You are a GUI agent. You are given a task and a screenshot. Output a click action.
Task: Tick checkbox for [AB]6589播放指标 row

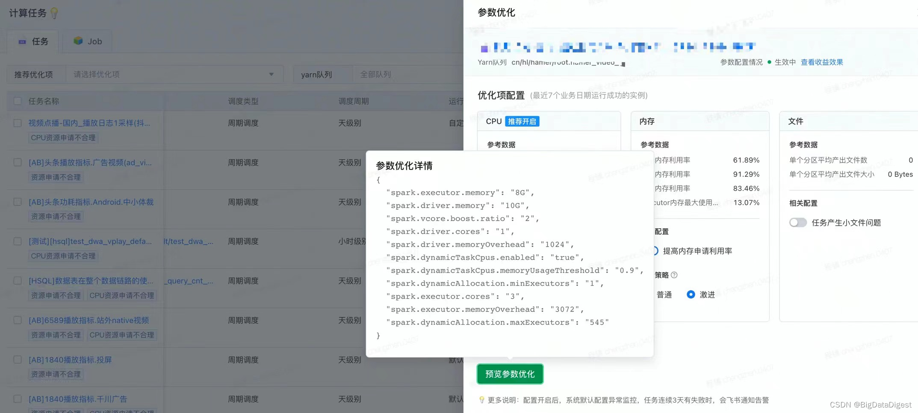click(x=18, y=320)
